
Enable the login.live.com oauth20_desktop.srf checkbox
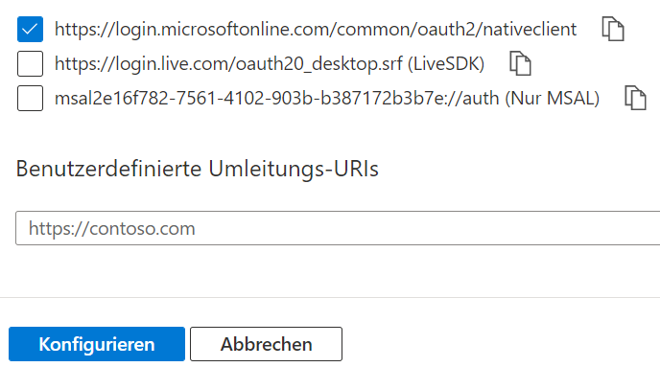pyautogui.click(x=30, y=63)
